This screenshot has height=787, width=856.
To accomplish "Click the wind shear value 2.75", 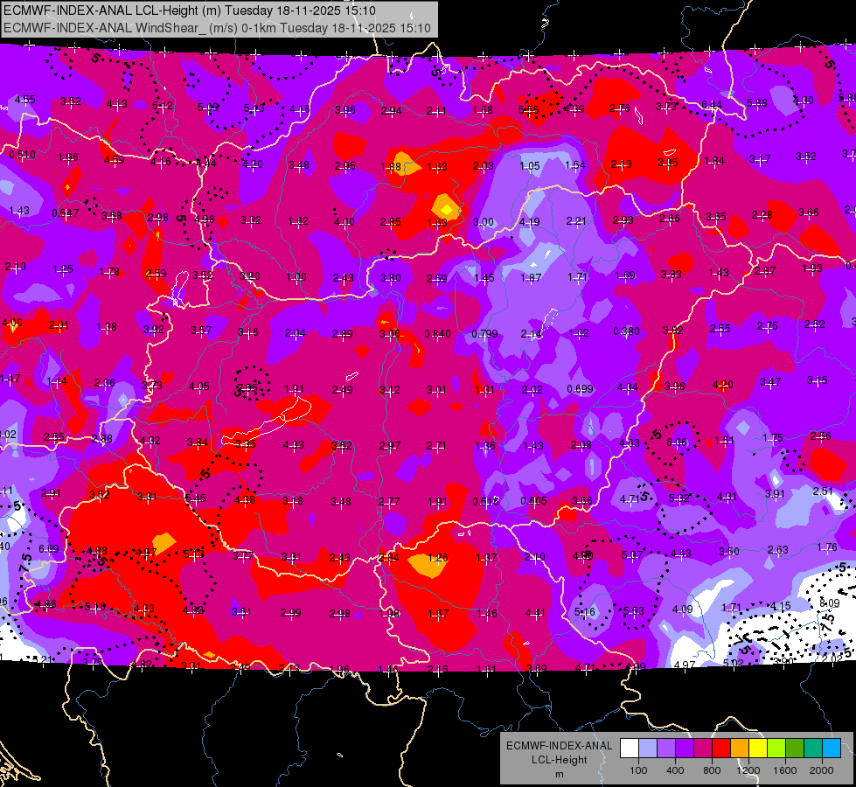I will click(767, 326).
